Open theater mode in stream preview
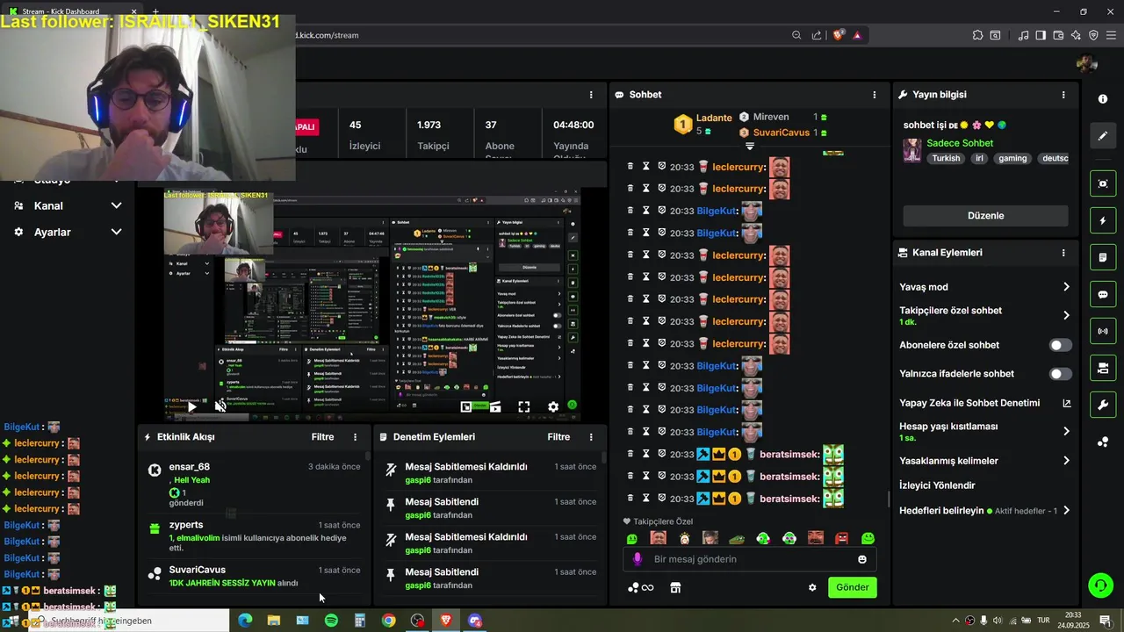The image size is (1124, 632). (x=495, y=406)
